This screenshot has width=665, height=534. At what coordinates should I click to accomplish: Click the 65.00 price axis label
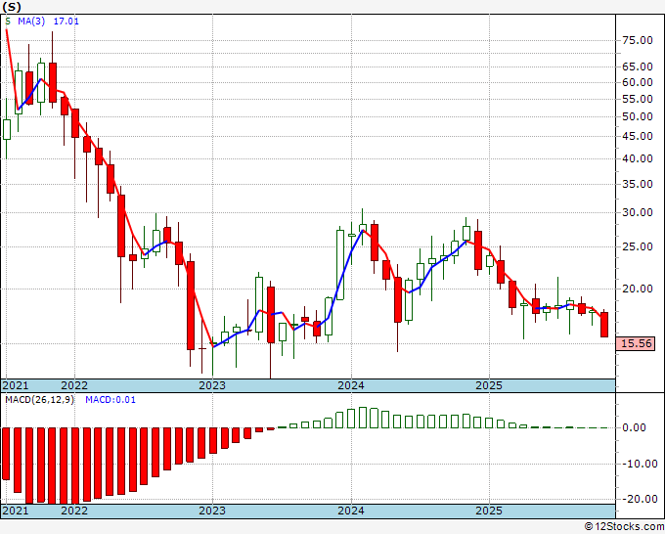pos(637,67)
